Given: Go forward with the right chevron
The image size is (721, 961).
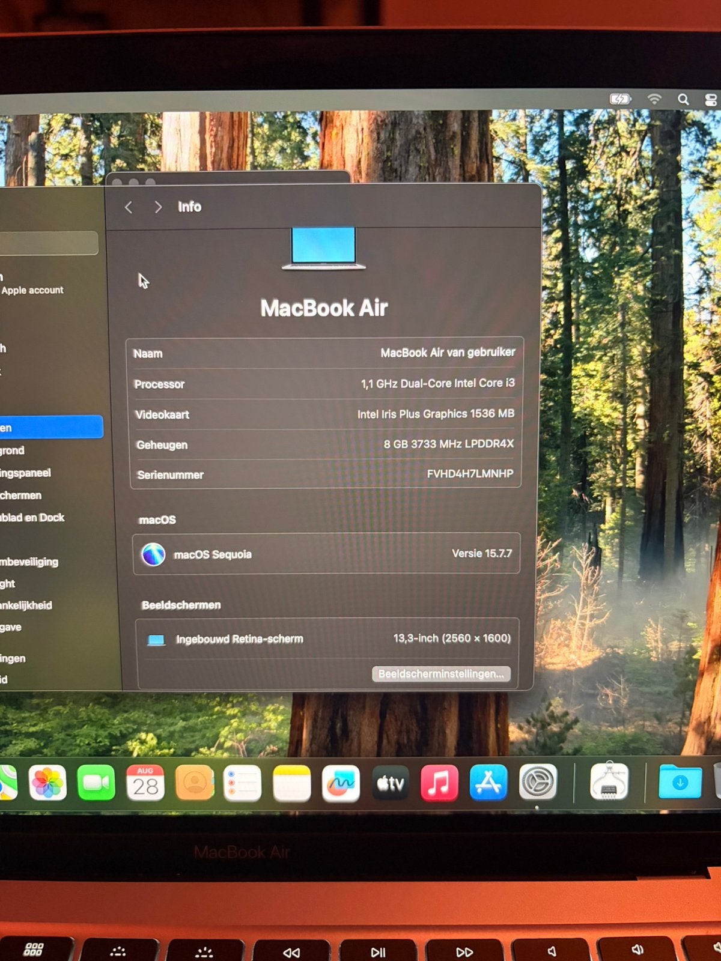Looking at the screenshot, I should tap(158, 207).
